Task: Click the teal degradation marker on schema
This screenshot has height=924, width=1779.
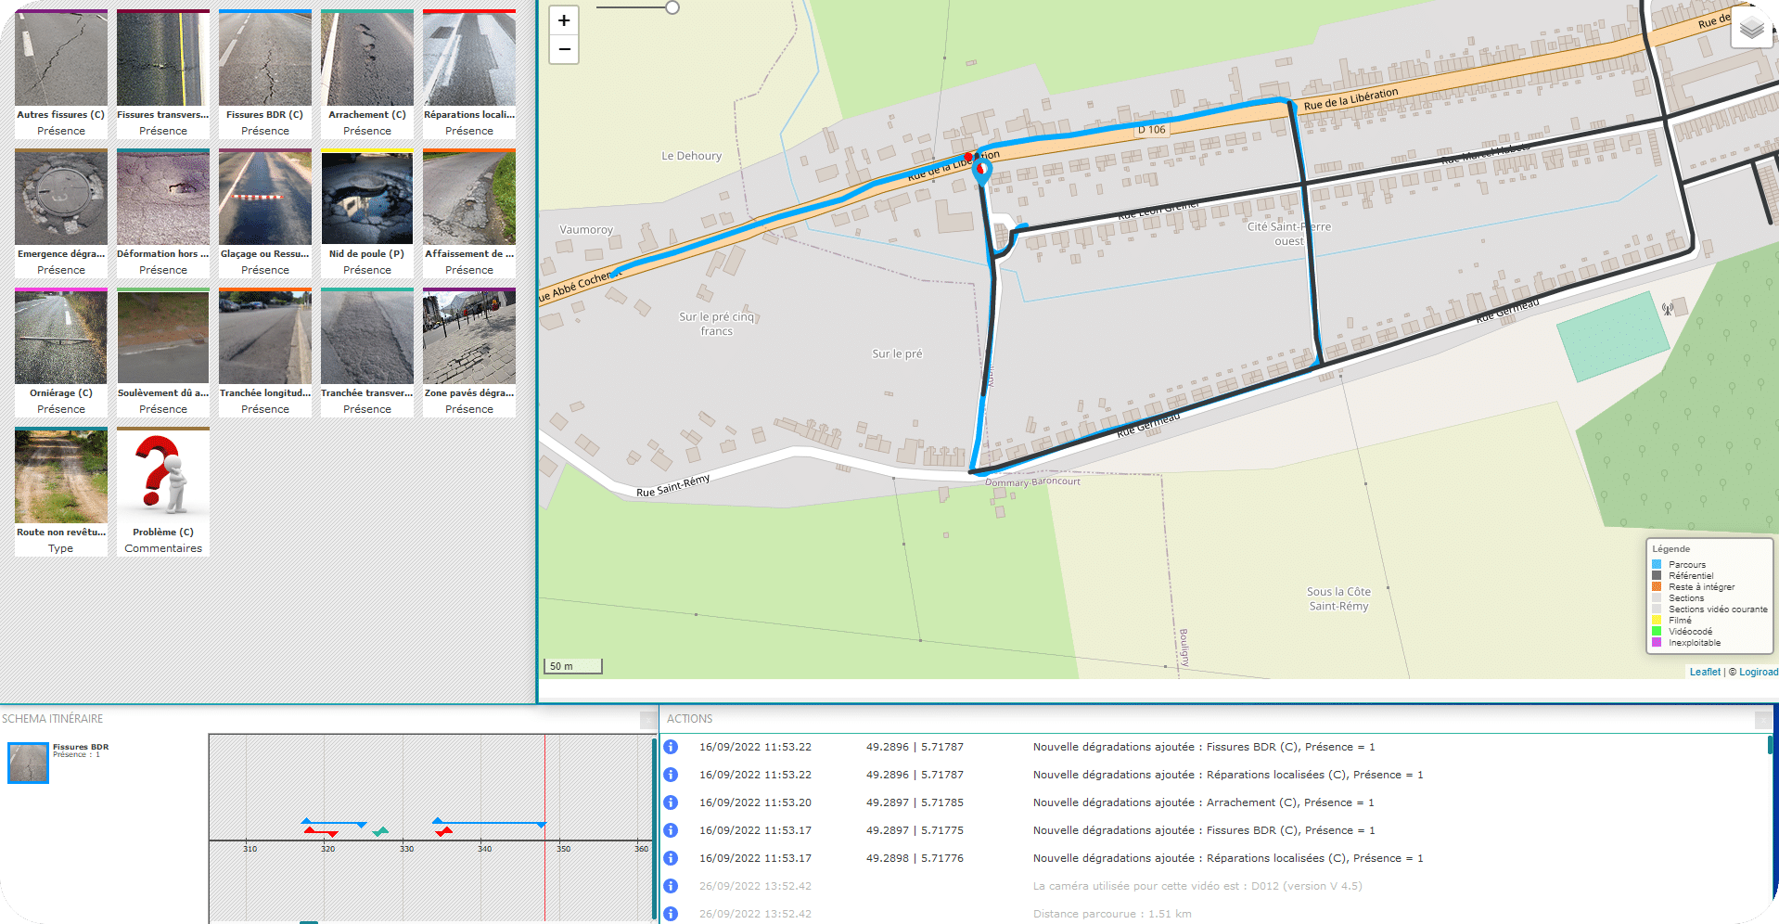Action: (380, 832)
